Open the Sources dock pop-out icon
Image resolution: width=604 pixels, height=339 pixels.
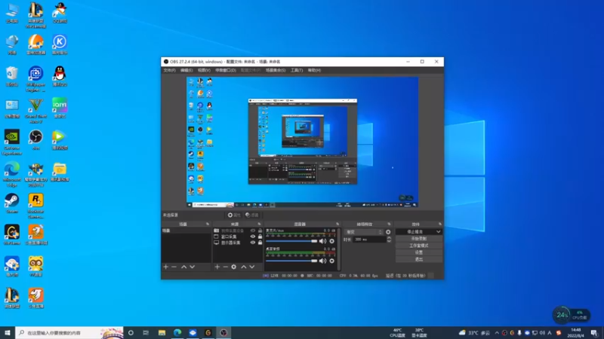click(259, 224)
